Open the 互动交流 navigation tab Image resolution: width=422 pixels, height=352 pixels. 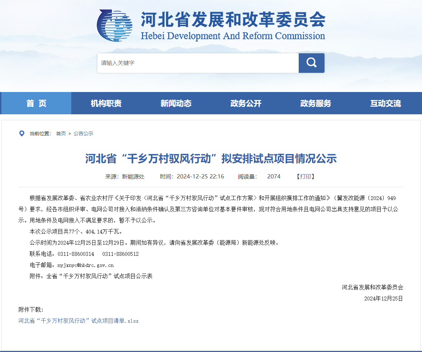[x=386, y=103]
